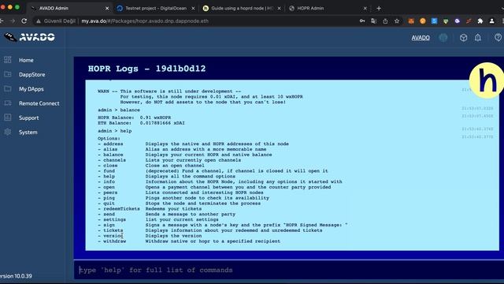Open the Home sidebar item

point(26,60)
